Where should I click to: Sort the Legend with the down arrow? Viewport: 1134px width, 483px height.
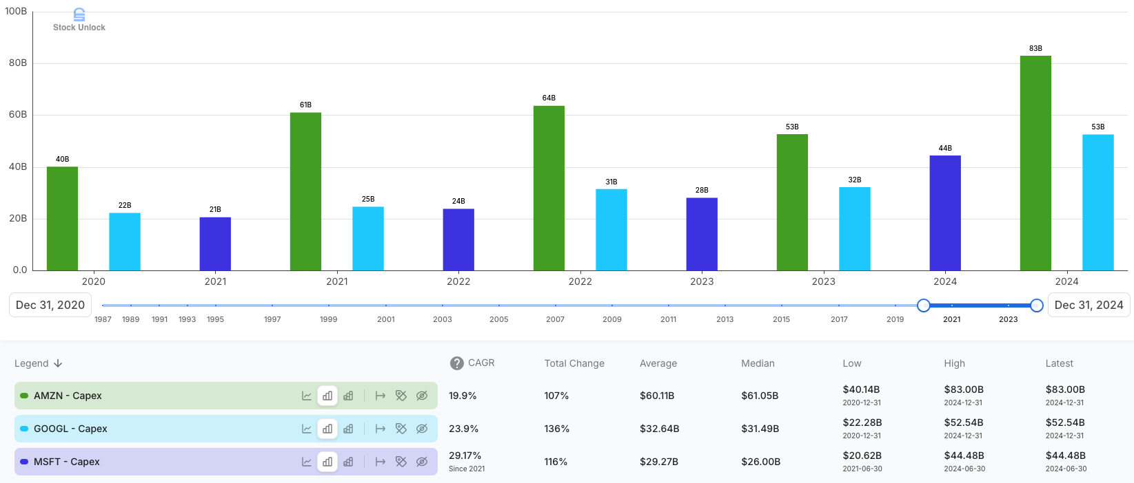click(x=58, y=363)
